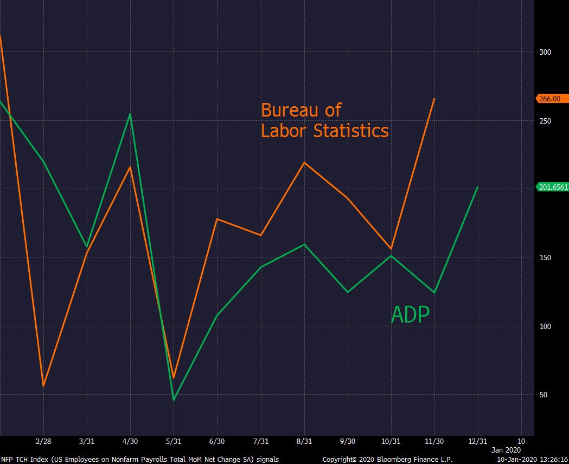This screenshot has width=569, height=464.
Task: Click the green 201.6561 value tag
Action: [x=552, y=187]
